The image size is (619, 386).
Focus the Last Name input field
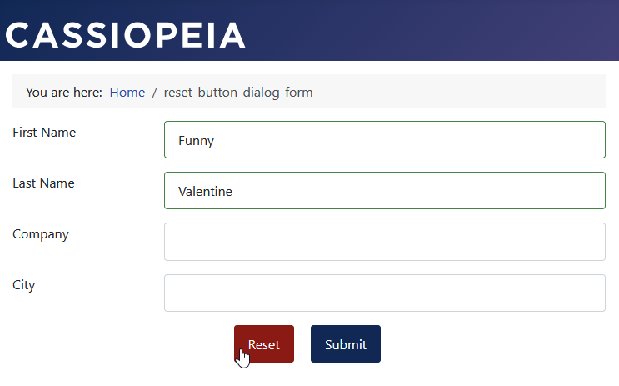[385, 190]
